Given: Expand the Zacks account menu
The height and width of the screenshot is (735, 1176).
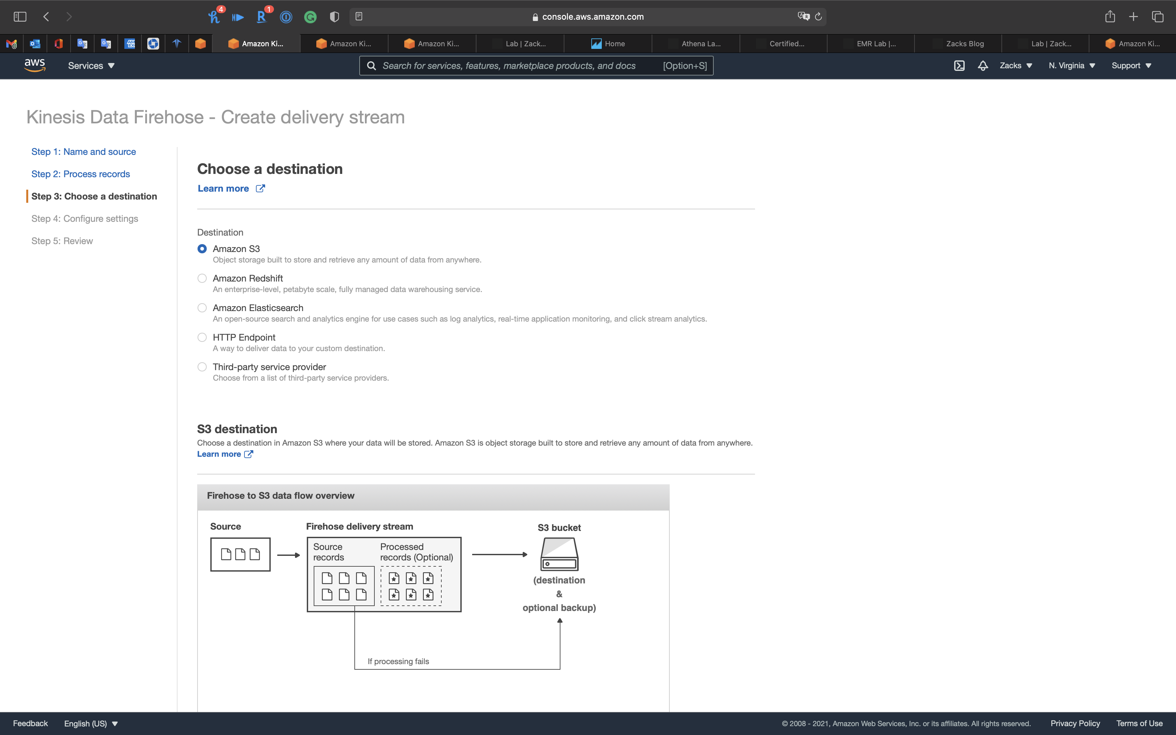Looking at the screenshot, I should click(x=1016, y=66).
